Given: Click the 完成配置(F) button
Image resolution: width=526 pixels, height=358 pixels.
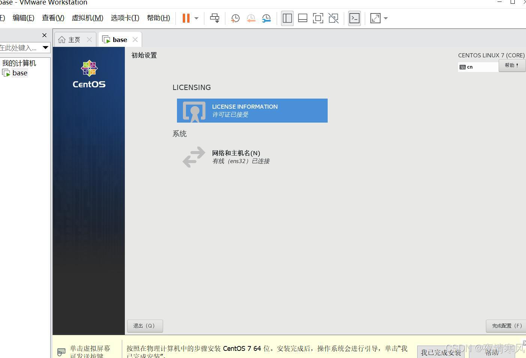Looking at the screenshot, I should 506,326.
